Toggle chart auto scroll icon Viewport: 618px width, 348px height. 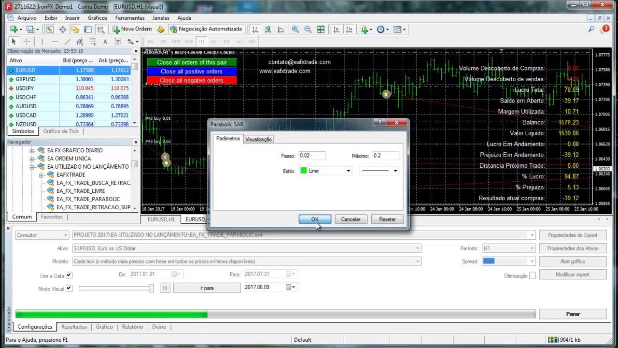337,29
